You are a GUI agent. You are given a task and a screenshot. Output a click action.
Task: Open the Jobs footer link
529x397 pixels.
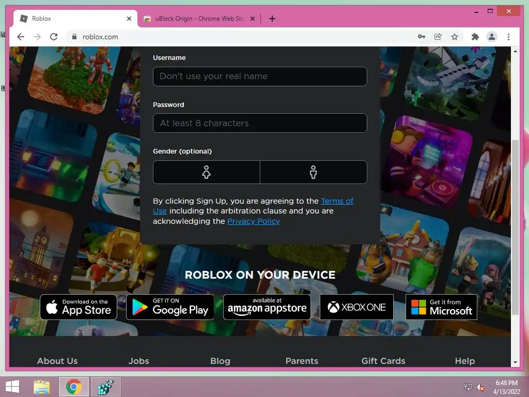click(x=138, y=361)
